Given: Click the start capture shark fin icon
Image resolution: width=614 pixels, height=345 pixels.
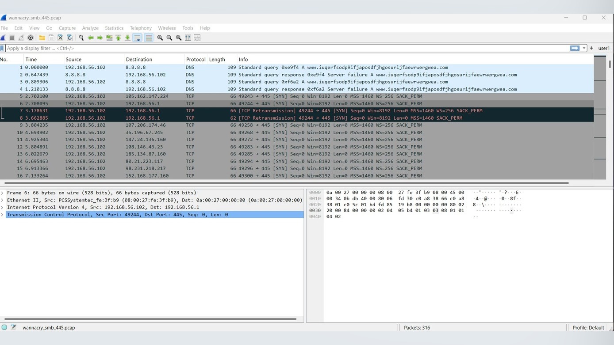Looking at the screenshot, I should (x=3, y=38).
